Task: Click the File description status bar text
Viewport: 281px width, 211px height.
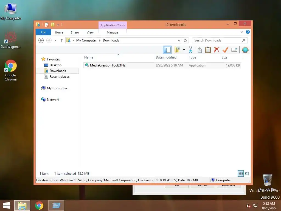Action: [x=110, y=180]
